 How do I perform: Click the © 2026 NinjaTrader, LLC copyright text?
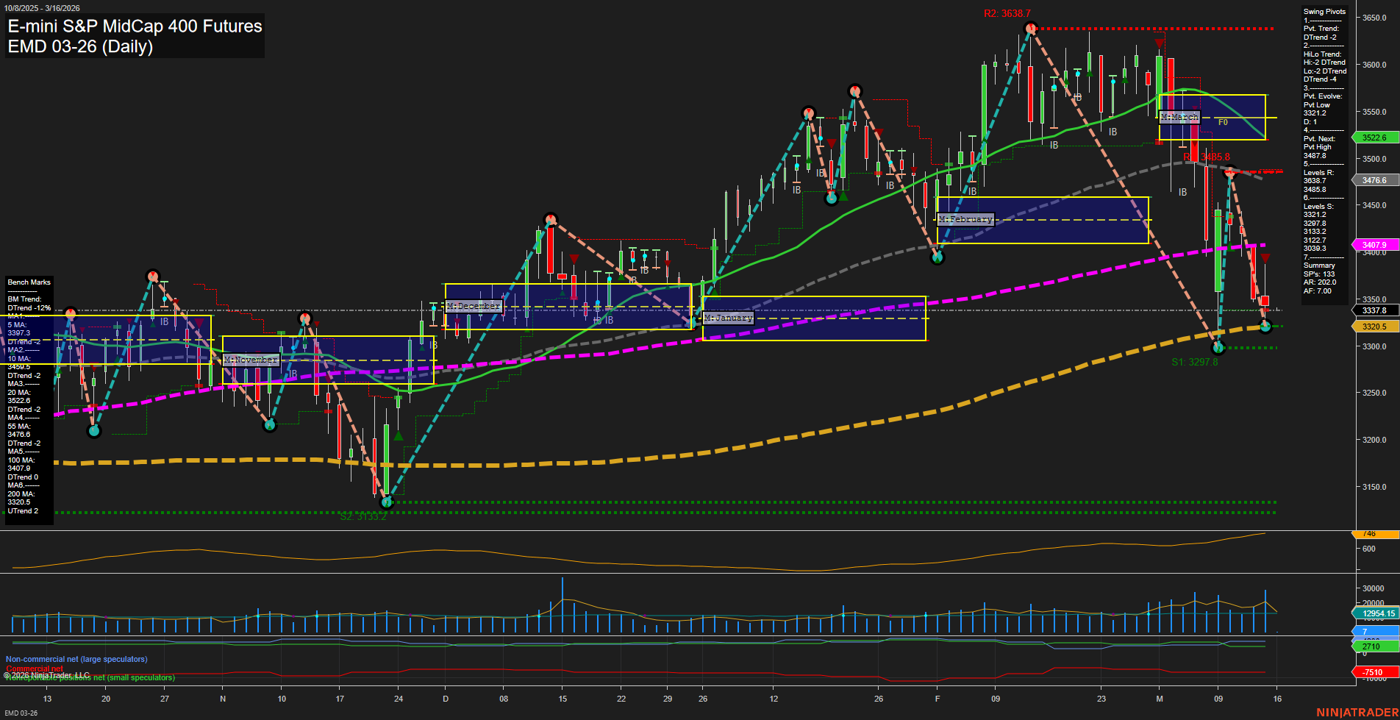[x=46, y=674]
